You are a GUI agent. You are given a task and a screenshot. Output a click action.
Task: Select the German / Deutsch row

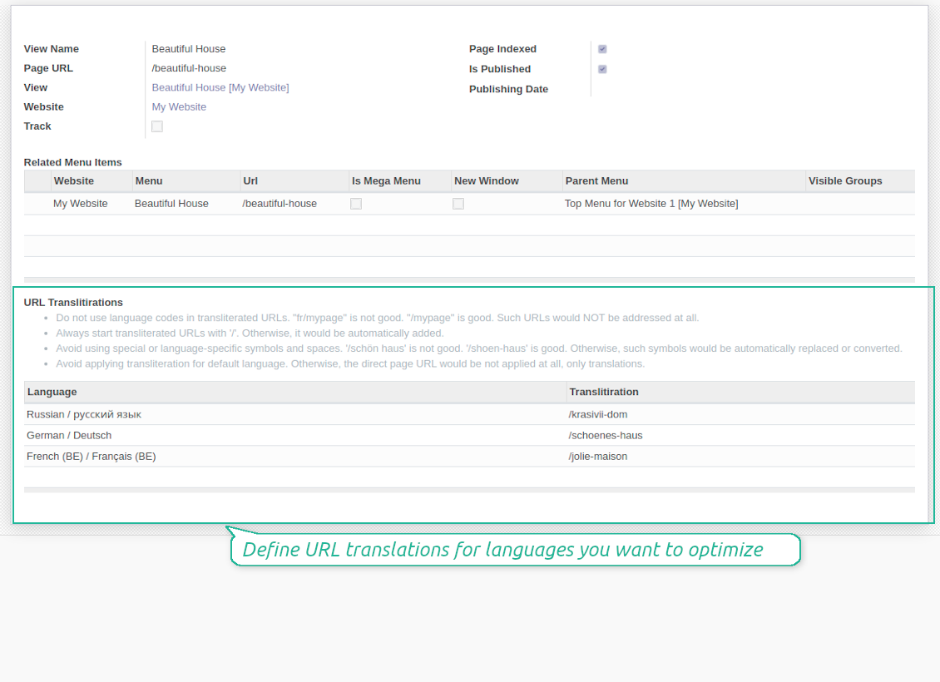pos(469,436)
